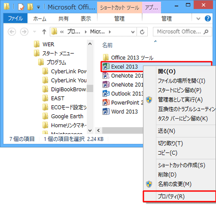This screenshot has height=207, width=216.
Task: Click the file list scroll left arrow
Action: (x=98, y=130)
